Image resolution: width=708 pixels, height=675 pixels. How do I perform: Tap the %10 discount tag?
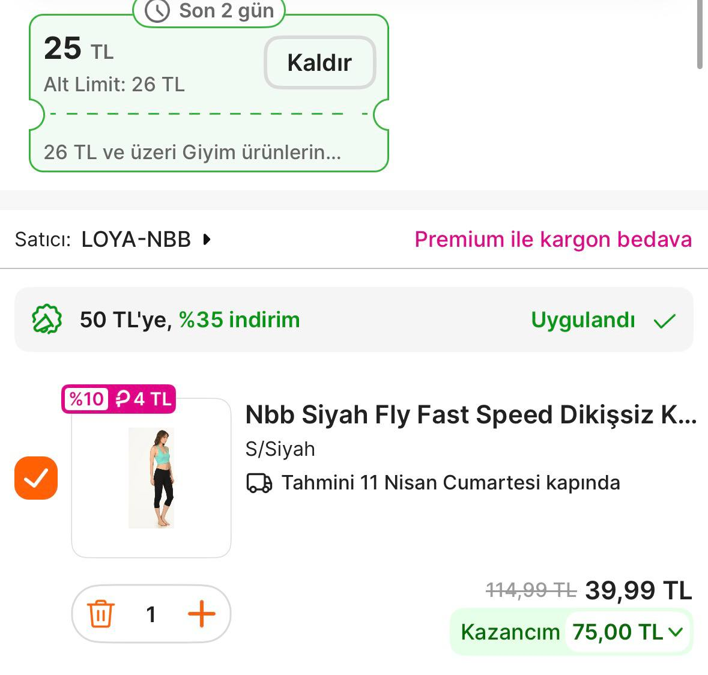pos(86,399)
